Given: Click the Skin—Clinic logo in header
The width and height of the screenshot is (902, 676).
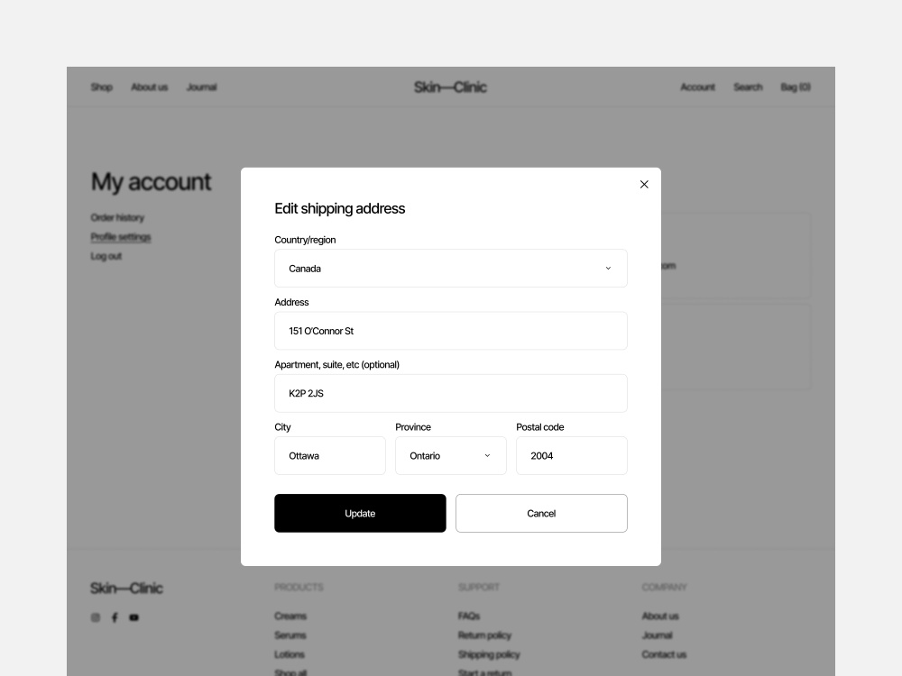Looking at the screenshot, I should pyautogui.click(x=450, y=87).
